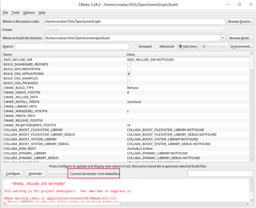This screenshot has height=208, width=256.
Task: Uncheck BUILD_OSG_APPLICATIONS option
Action: (129, 73)
